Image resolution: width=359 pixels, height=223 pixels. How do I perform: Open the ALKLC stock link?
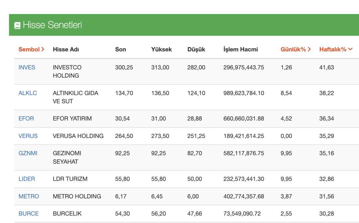click(x=28, y=93)
